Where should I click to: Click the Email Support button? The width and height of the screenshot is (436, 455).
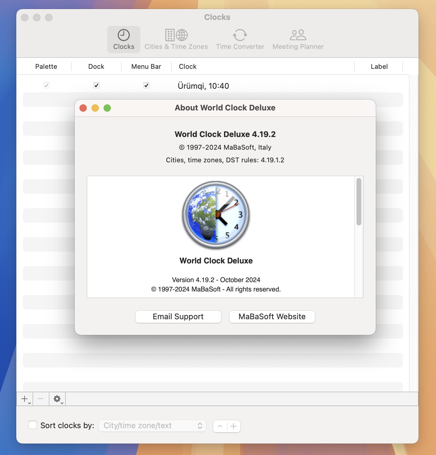click(x=178, y=317)
